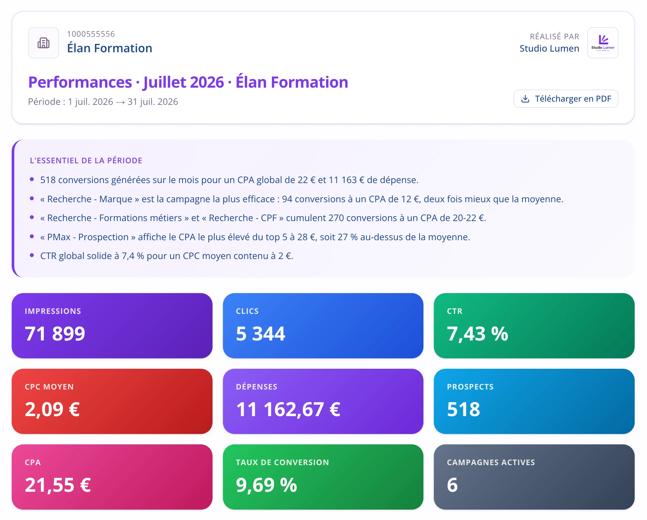Click the CTR global solide bullet
Viewport: 647px width, 520px height.
coord(166,256)
